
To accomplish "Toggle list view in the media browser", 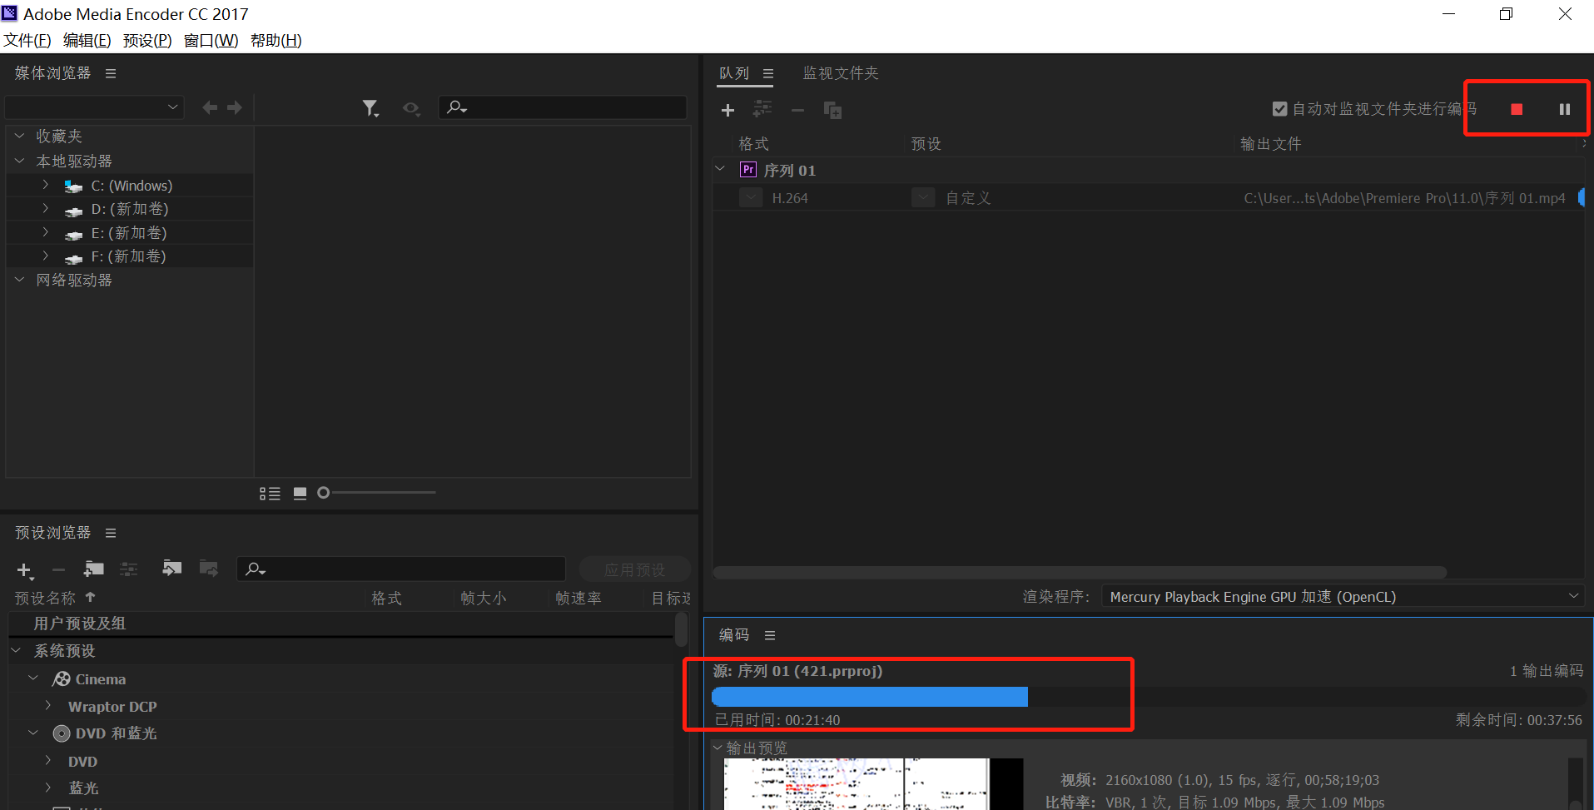I will [270, 492].
